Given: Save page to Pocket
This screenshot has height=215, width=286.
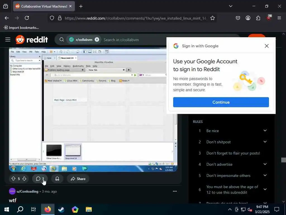Looking at the screenshot, I should (x=238, y=18).
